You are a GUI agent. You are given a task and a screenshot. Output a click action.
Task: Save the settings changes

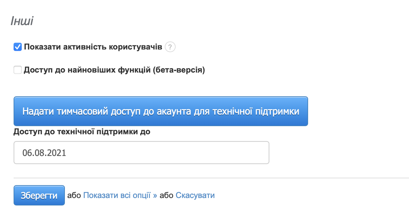[39, 195]
